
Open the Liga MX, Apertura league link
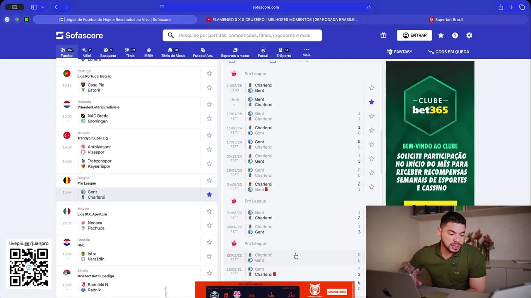pos(92,214)
